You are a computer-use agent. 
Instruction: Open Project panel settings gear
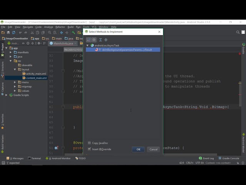click(x=39, y=43)
